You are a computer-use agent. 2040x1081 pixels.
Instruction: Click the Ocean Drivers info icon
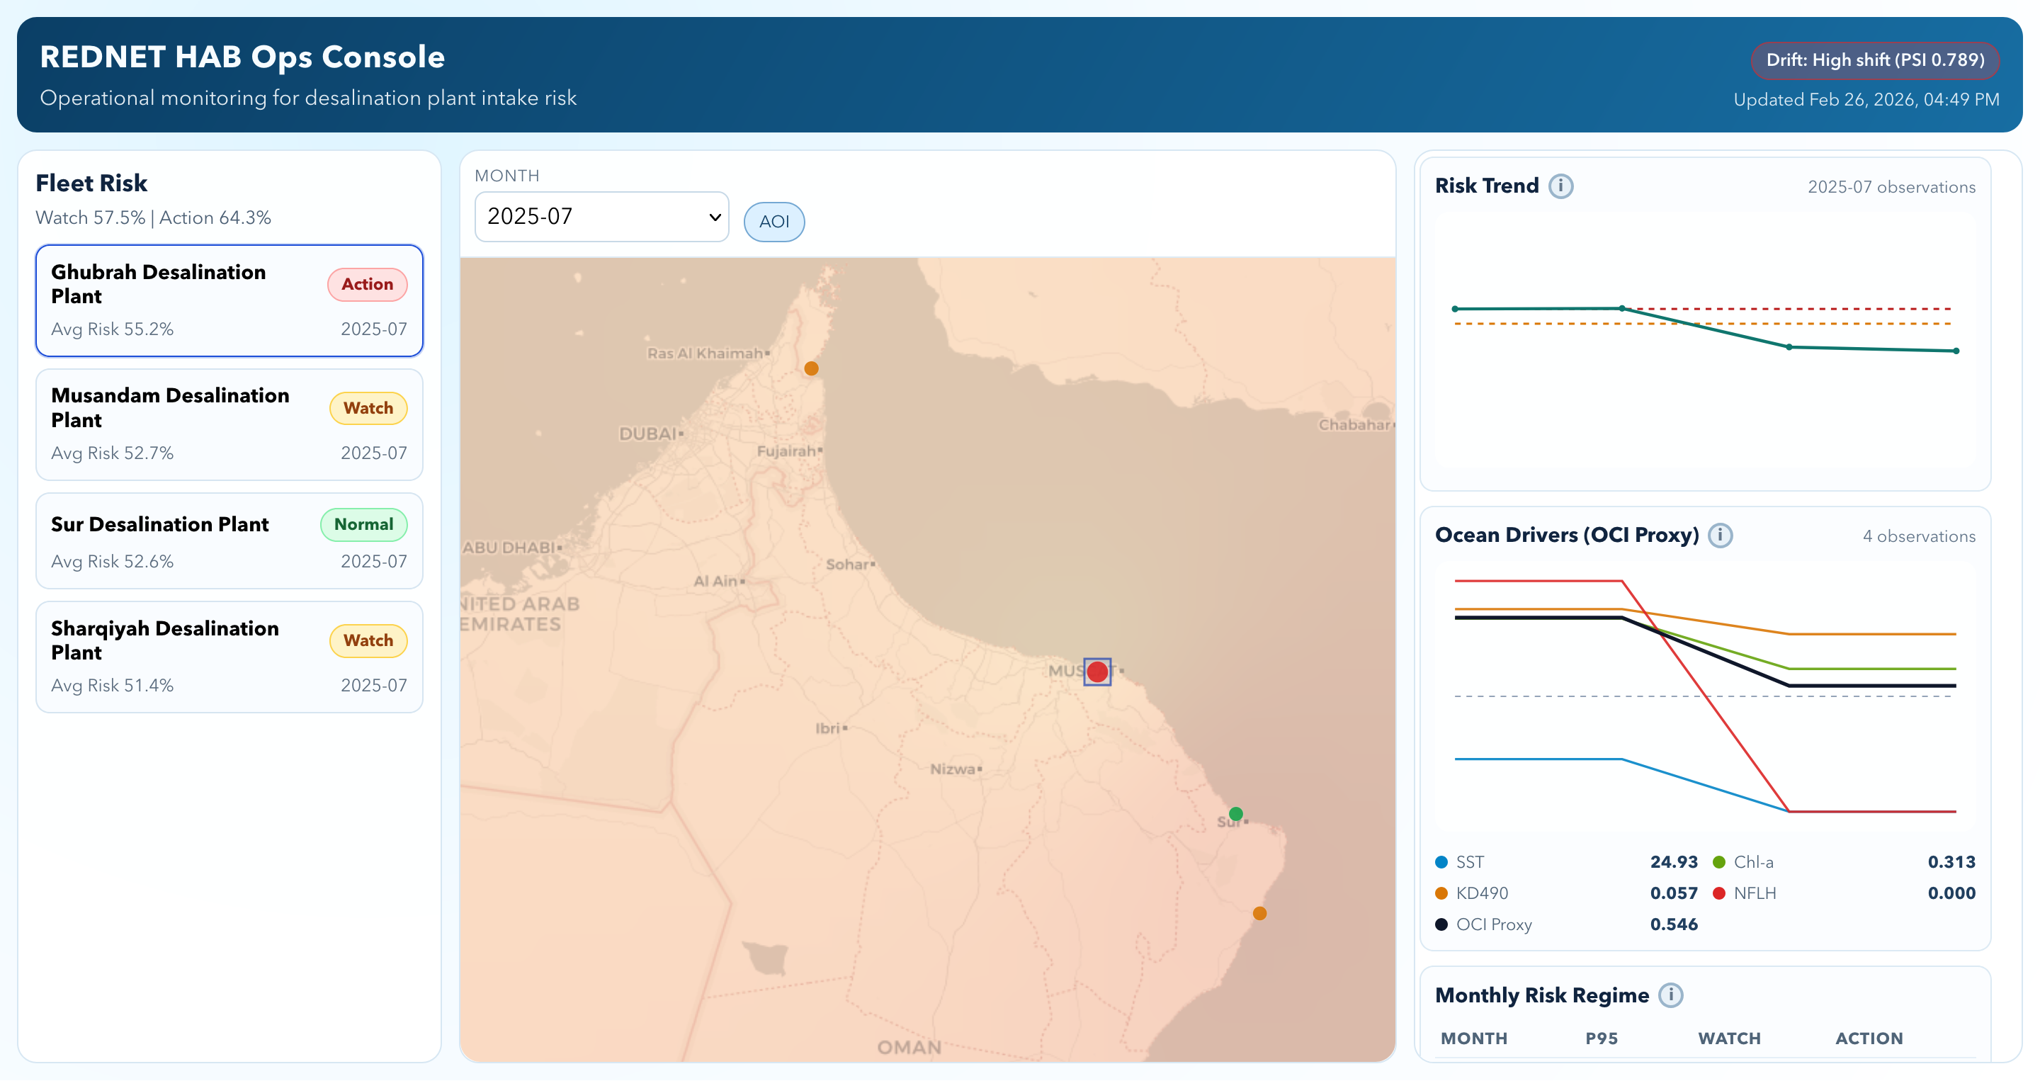point(1719,536)
